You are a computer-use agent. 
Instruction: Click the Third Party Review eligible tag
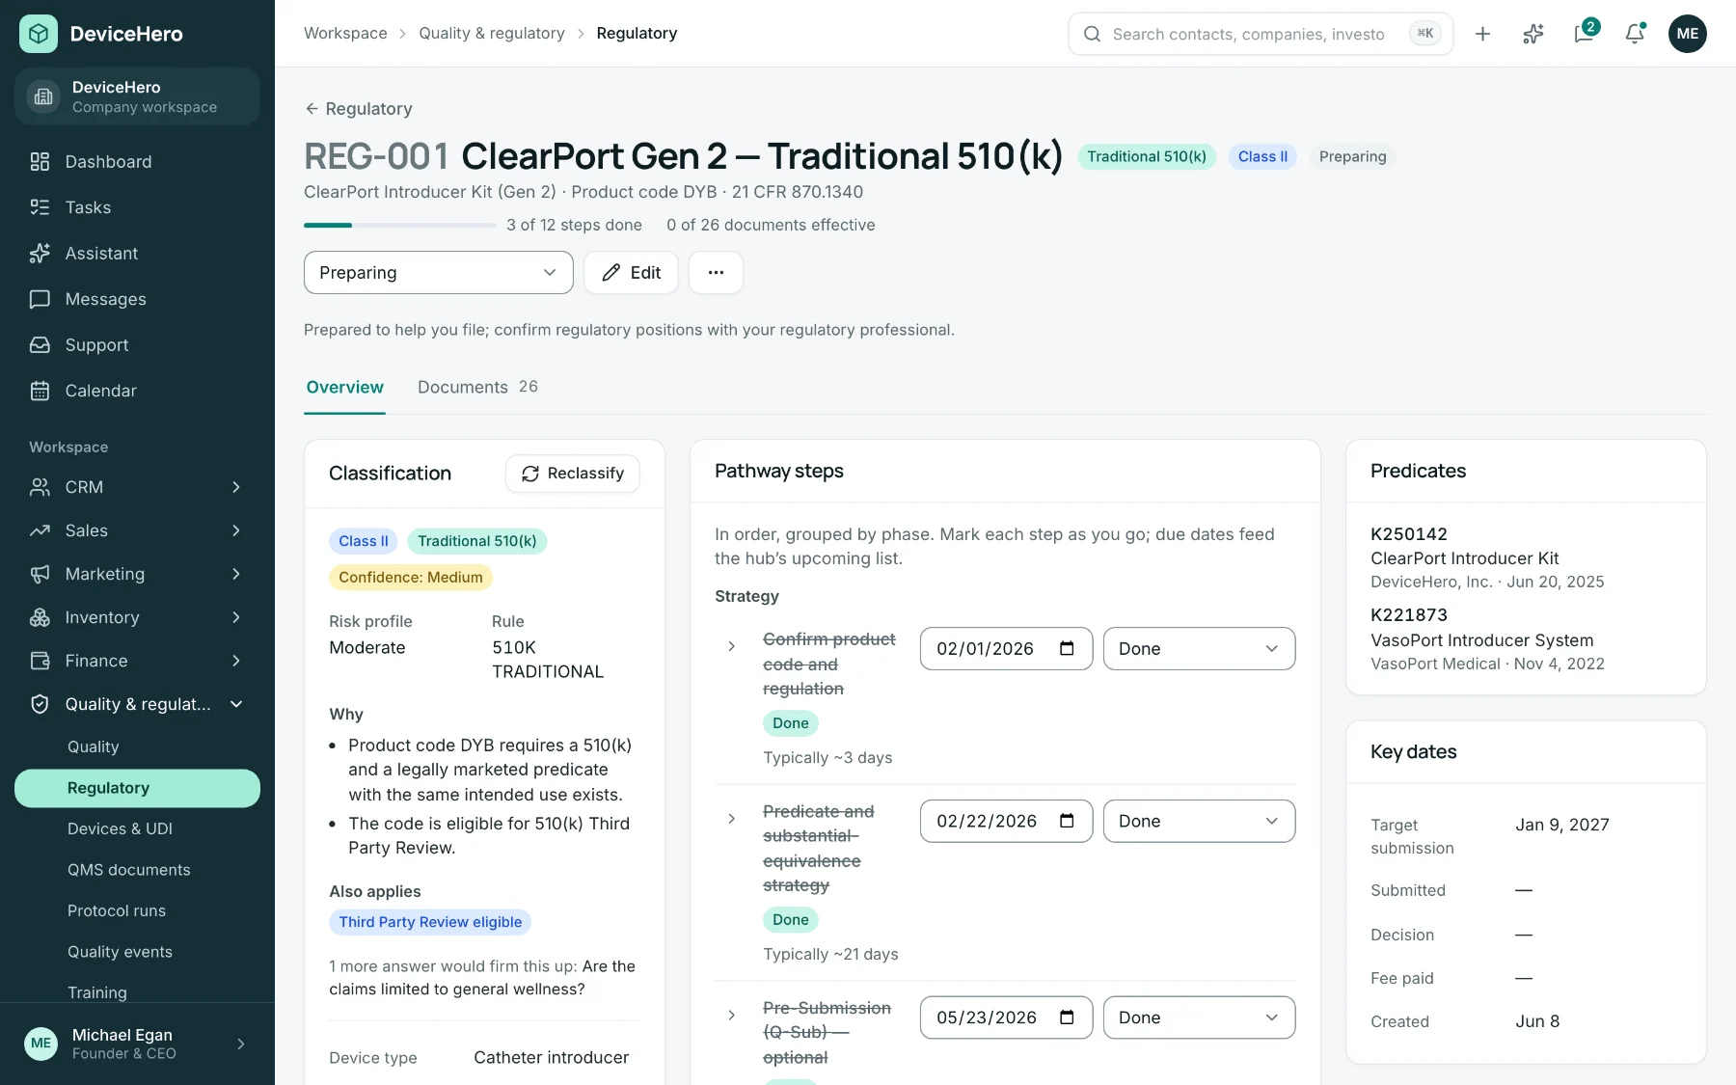tap(430, 922)
